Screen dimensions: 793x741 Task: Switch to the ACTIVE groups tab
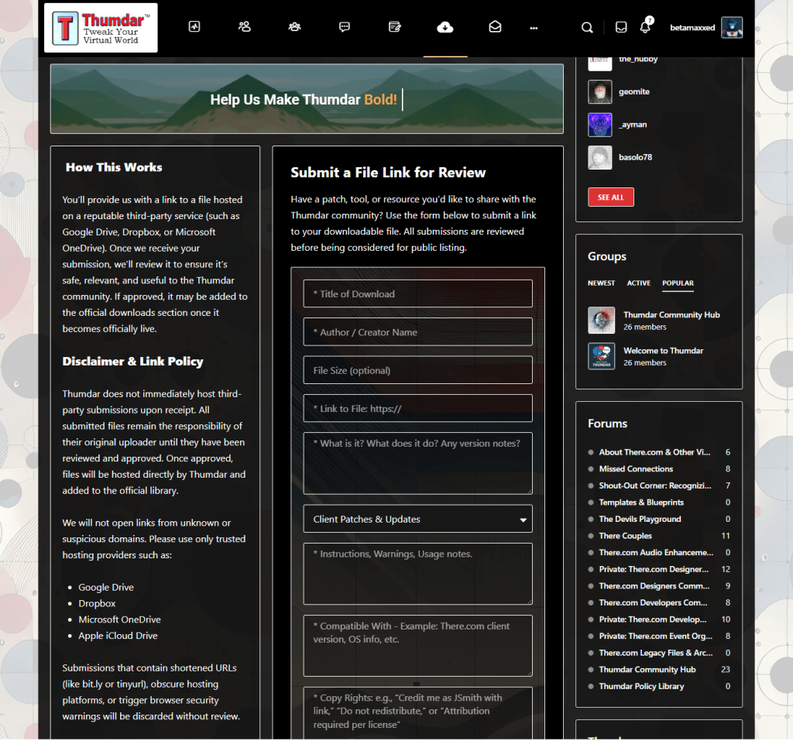[638, 283]
